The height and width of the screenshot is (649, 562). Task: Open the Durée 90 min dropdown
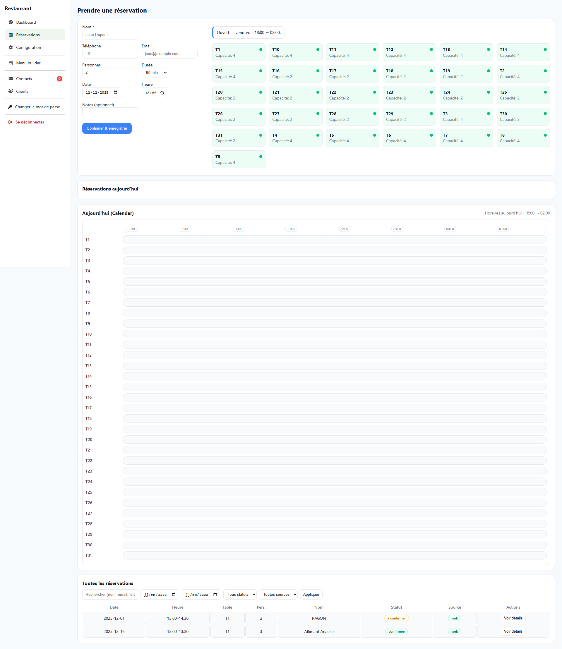click(155, 73)
